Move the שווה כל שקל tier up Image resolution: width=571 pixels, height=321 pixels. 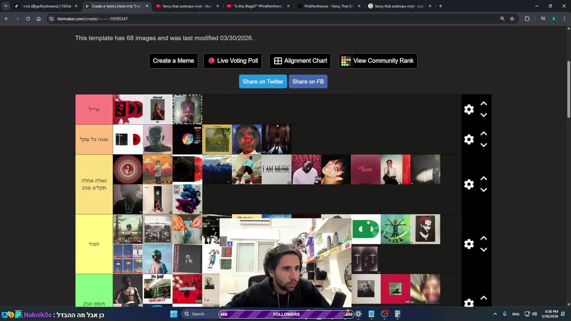click(x=484, y=133)
